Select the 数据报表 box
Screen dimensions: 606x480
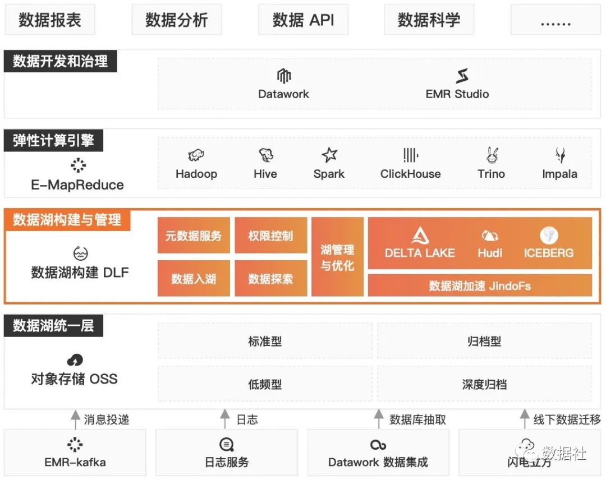coord(50,20)
